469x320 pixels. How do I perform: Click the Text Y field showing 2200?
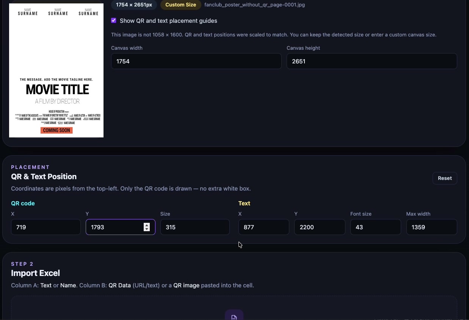(320, 227)
